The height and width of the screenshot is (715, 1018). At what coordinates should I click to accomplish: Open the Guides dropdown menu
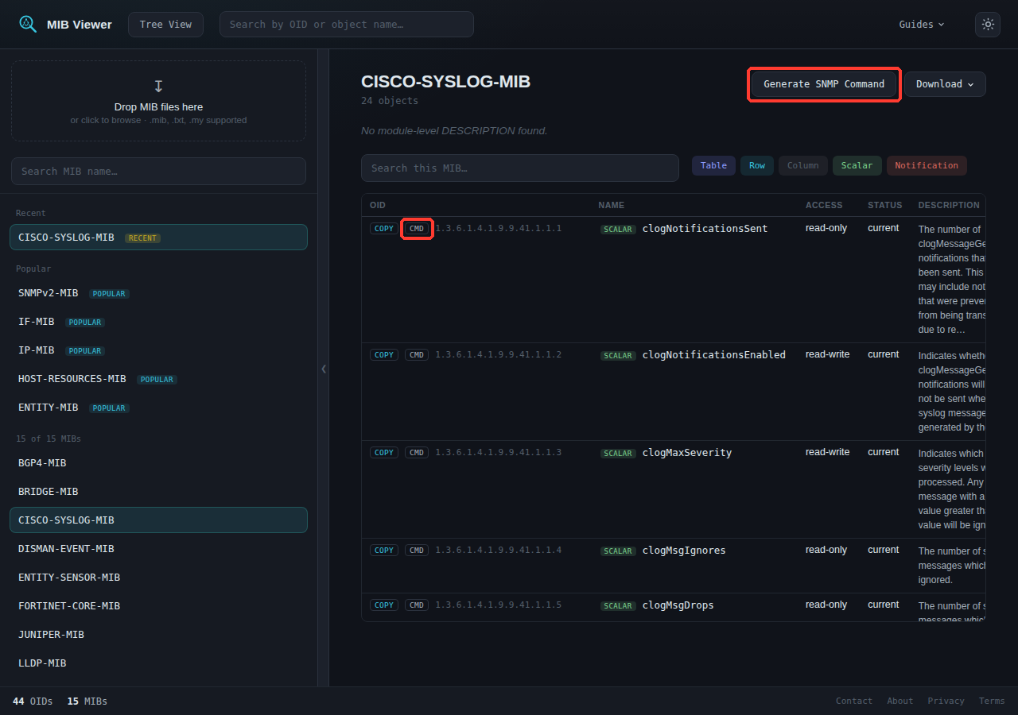pos(922,25)
